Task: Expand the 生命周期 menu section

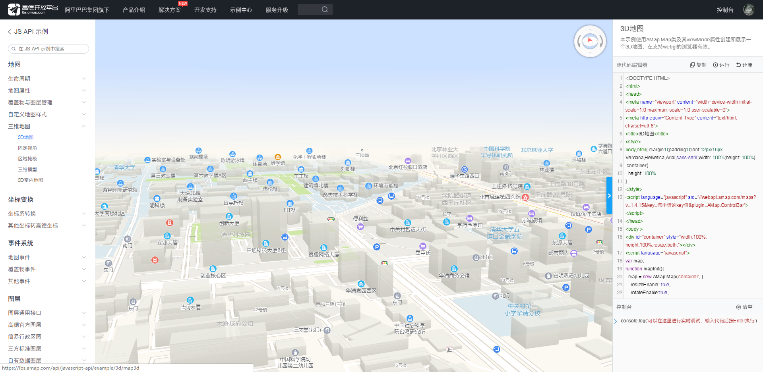Action: pyautogui.click(x=47, y=79)
